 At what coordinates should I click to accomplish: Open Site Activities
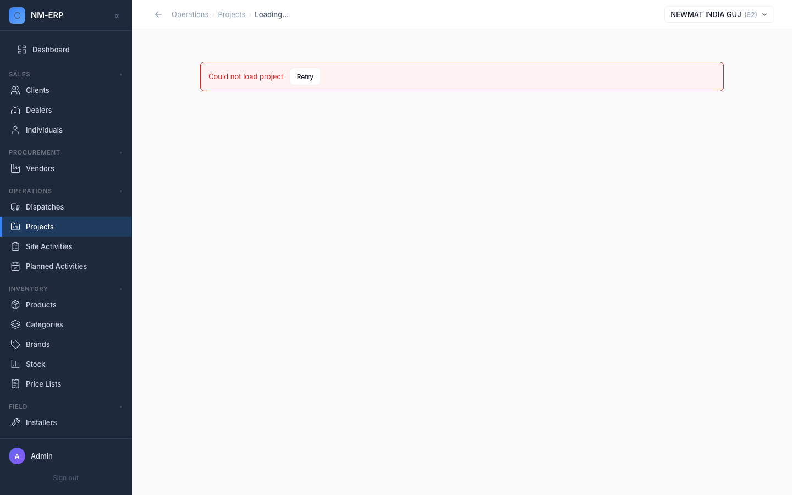[x=66, y=246]
